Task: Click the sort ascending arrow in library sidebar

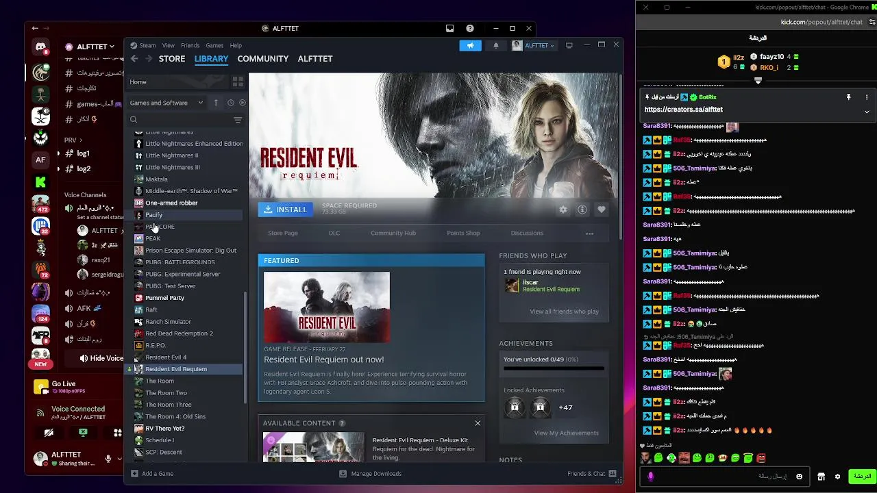Action: 216,103
